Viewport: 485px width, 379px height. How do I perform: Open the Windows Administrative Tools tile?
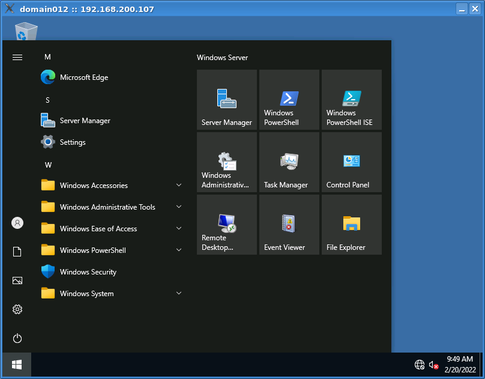[x=227, y=162]
